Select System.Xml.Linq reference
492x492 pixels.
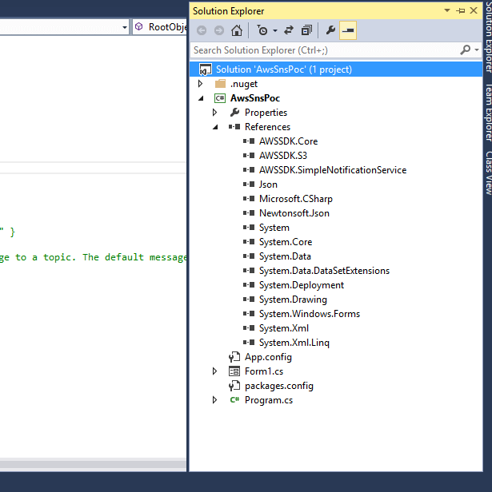point(294,343)
